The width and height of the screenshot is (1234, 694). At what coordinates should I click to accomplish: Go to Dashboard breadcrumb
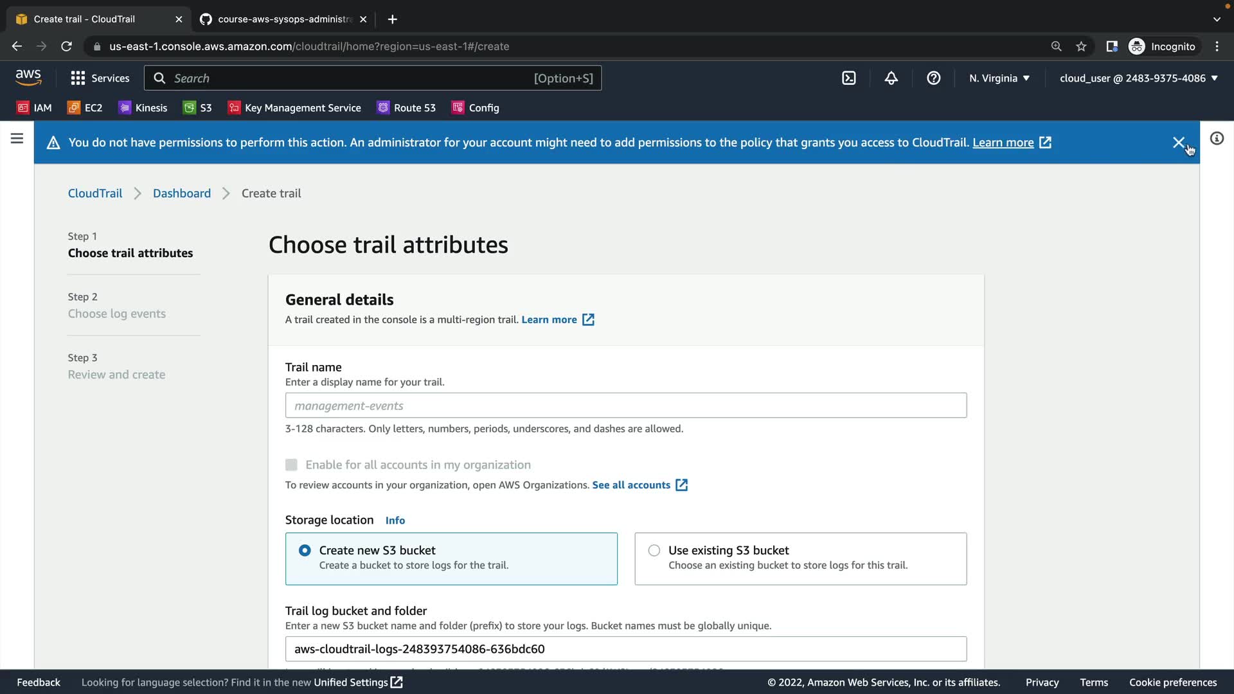point(181,193)
